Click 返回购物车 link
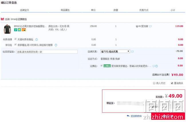The image size is (186, 122). pyautogui.click(x=136, y=116)
